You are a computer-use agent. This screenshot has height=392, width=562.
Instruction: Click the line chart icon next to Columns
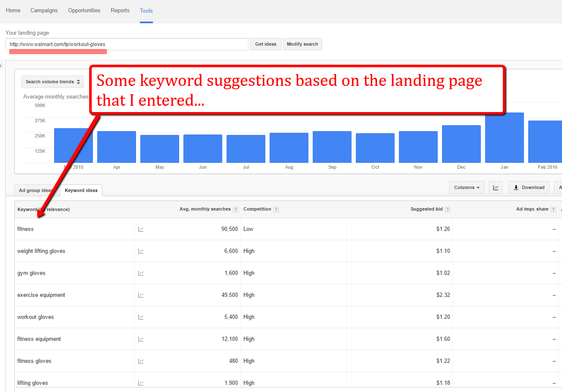tap(495, 187)
